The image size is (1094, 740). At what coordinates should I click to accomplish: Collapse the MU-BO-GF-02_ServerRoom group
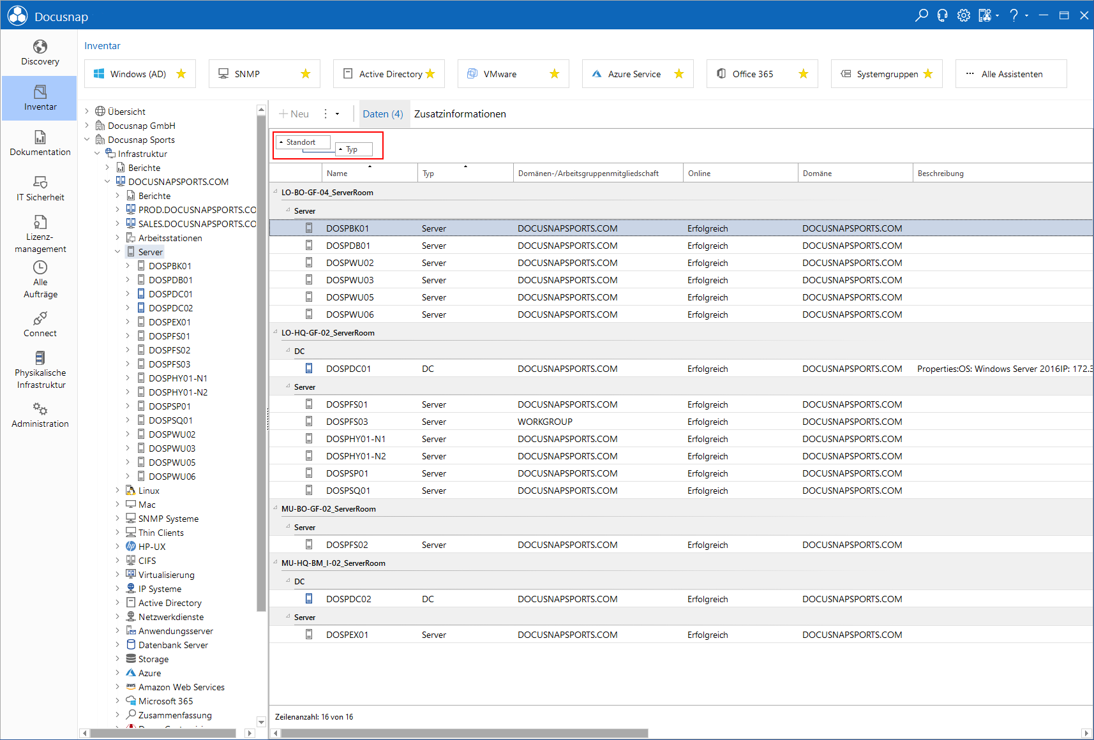tap(276, 508)
